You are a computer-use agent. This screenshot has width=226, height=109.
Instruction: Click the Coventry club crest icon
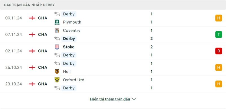click(x=57, y=31)
